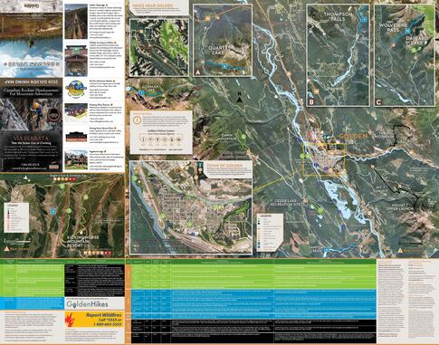Screen dimensions: 439x345
Task: Click the green circle marker near Cedar Lake
Action: (320, 211)
